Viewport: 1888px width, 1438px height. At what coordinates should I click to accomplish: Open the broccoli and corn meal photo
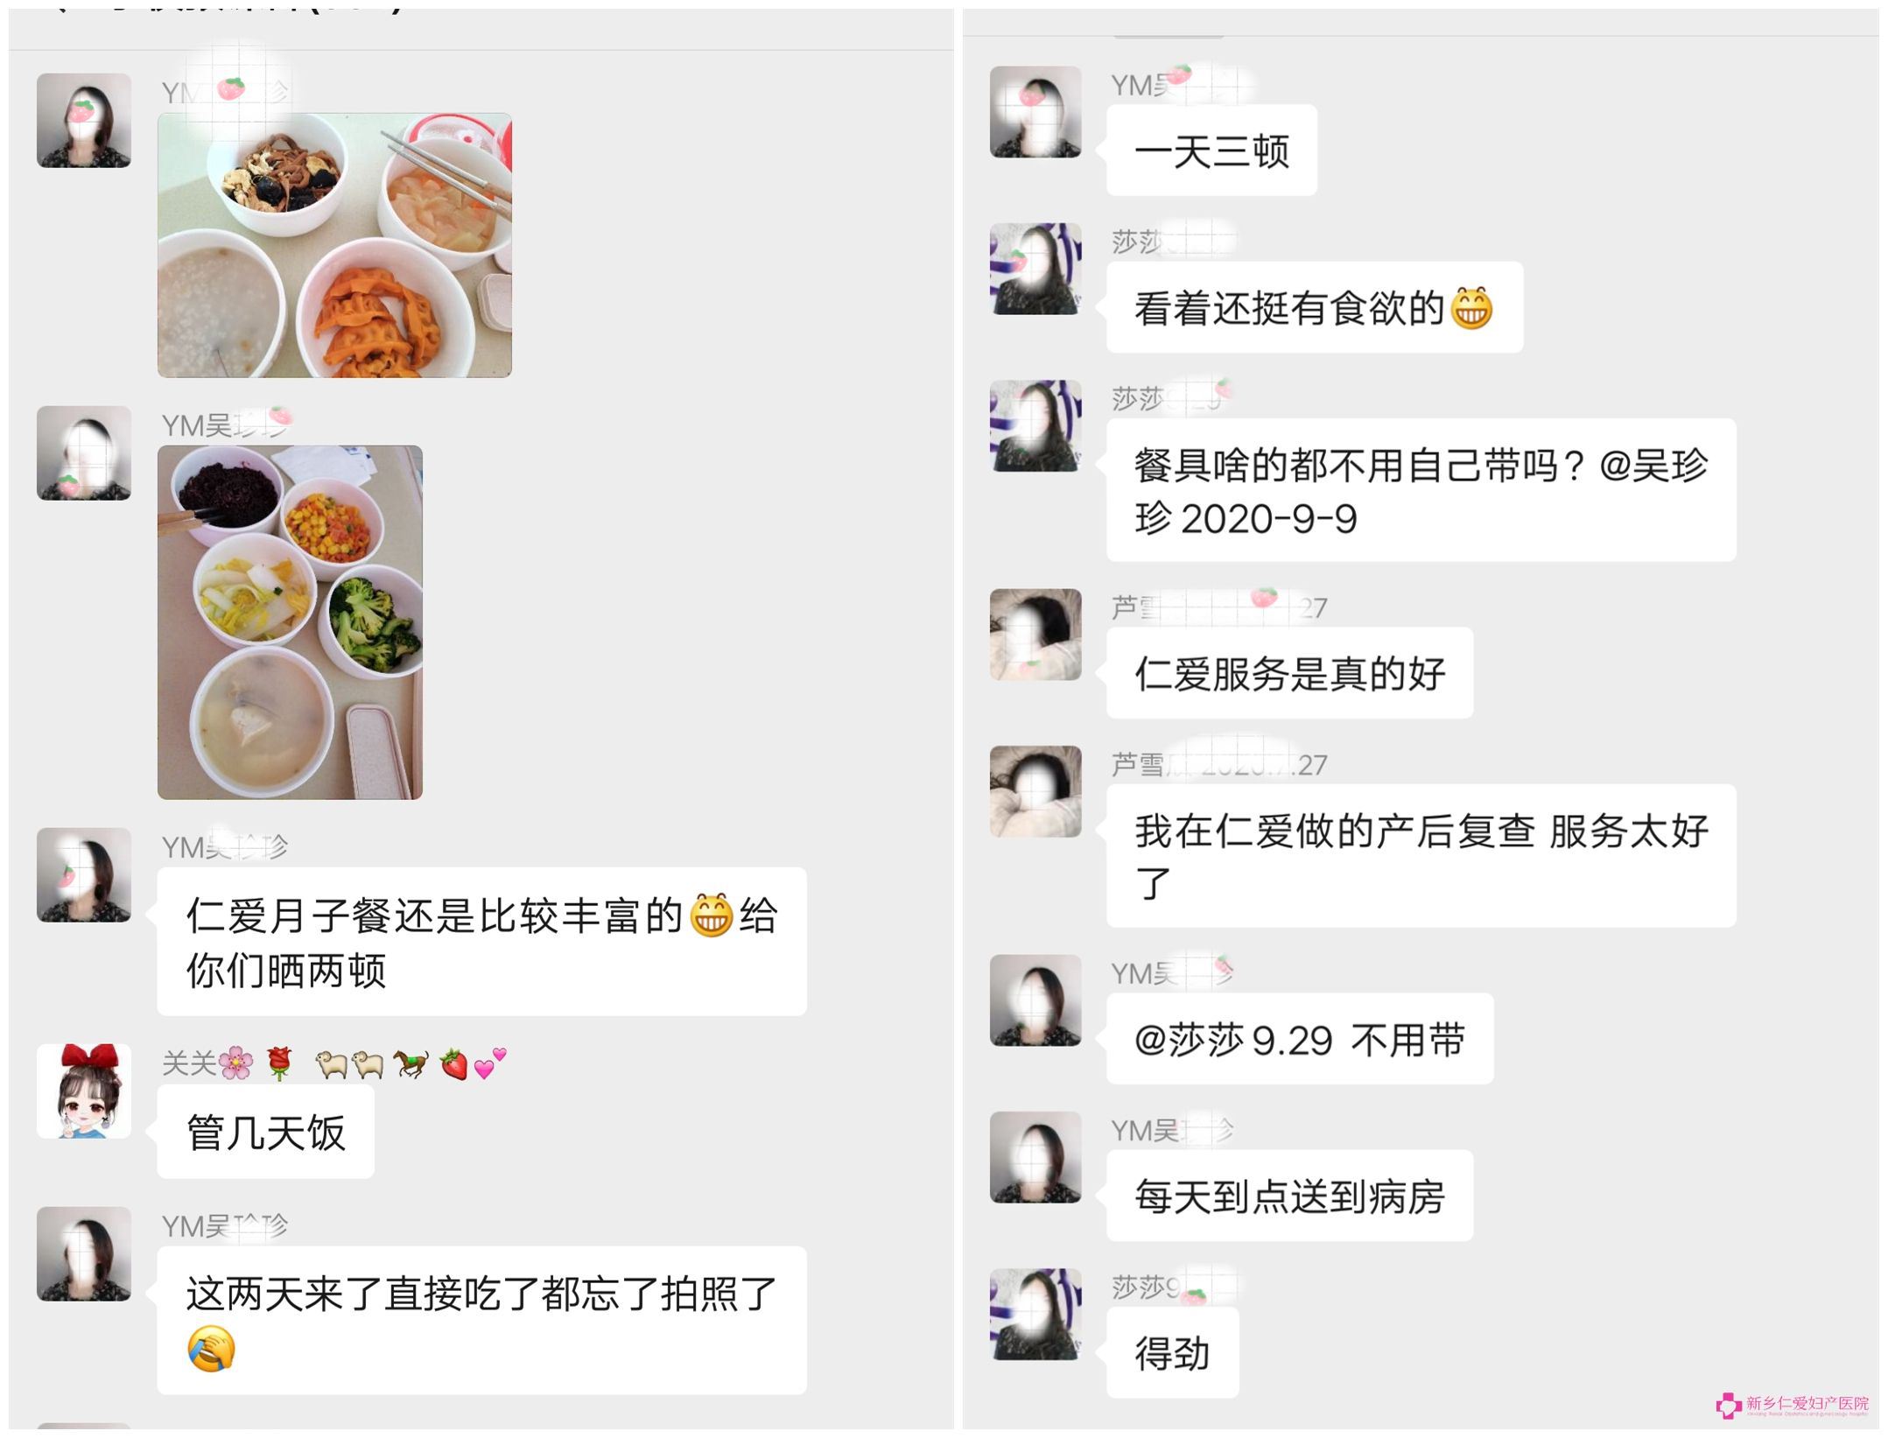(290, 622)
